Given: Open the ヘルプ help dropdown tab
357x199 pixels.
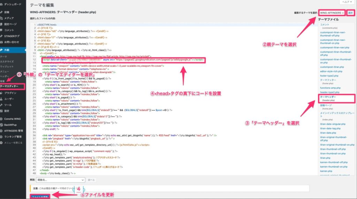Looking at the screenshot, I should coord(347,2).
